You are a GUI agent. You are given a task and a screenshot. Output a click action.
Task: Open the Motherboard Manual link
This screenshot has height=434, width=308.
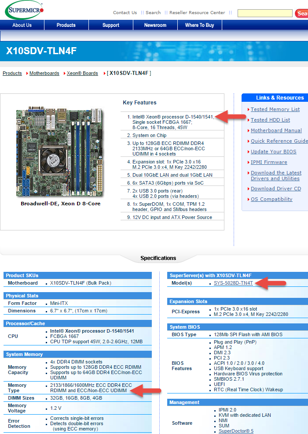click(x=276, y=130)
